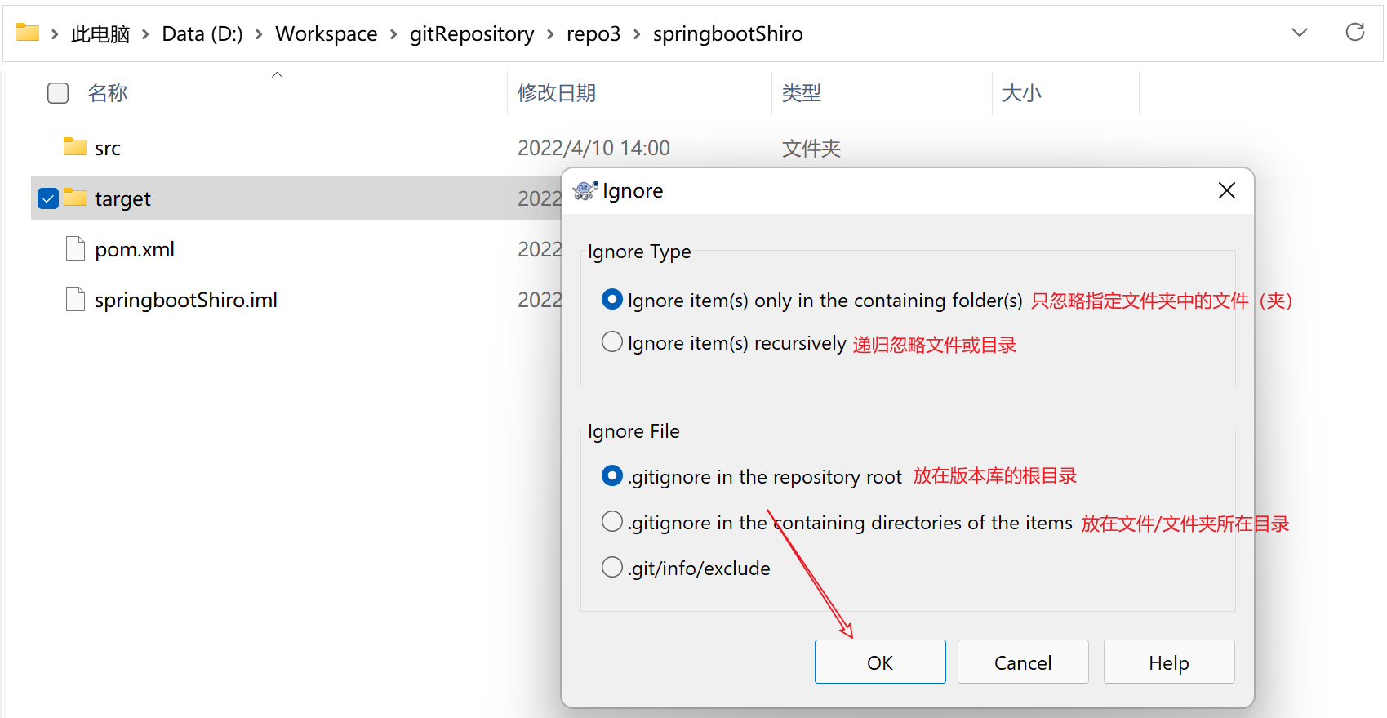Click the springbootShiro.iml file icon
The image size is (1387, 718).
tap(75, 299)
